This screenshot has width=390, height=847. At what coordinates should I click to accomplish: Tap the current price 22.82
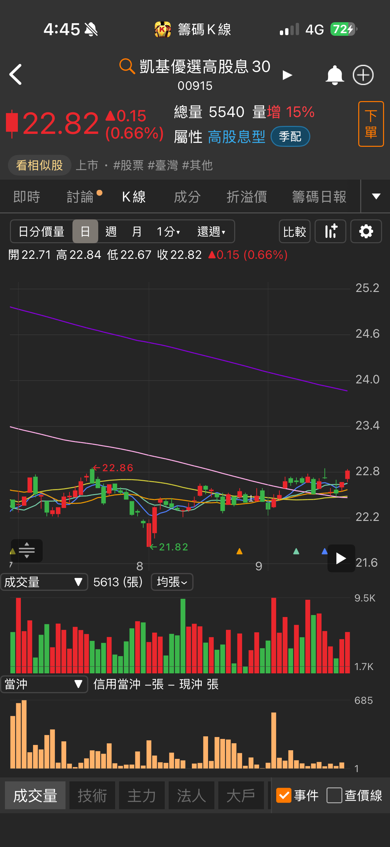point(61,124)
